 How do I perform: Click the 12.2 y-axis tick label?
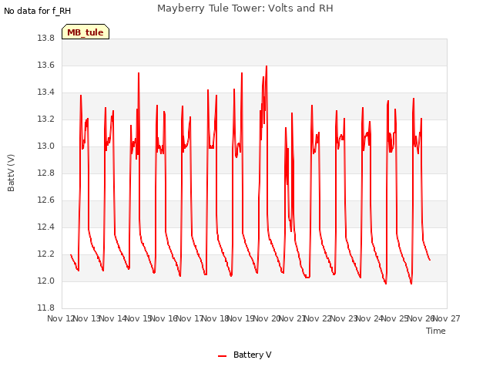pyautogui.click(x=46, y=254)
